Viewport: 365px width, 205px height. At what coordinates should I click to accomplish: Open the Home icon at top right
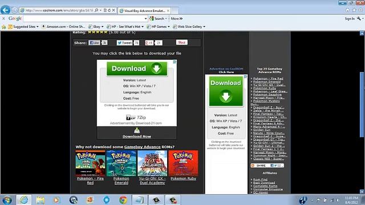347,10
